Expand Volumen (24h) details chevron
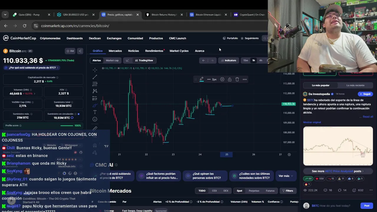 34,94
